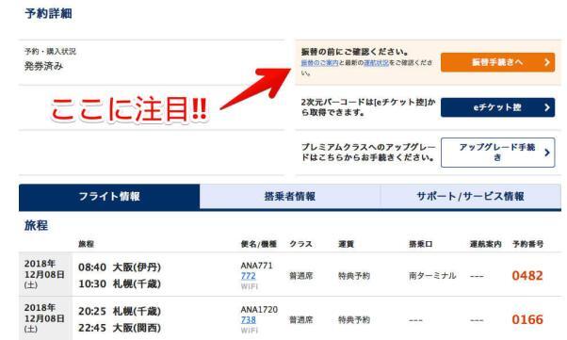Click the orange 振替手続きへ button

497,62
